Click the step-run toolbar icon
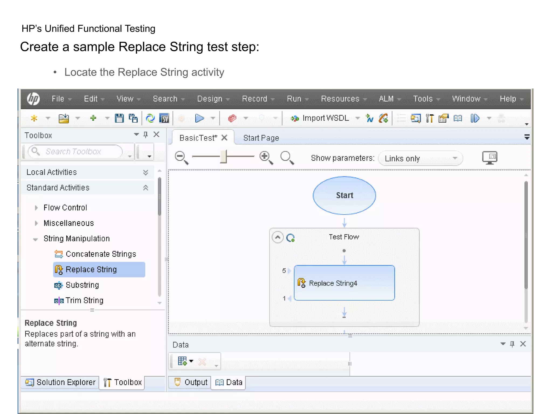The height and width of the screenshot is (414, 552). (x=475, y=118)
